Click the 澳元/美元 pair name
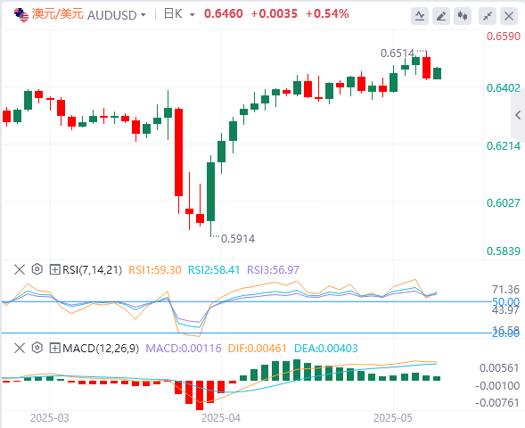525x428 pixels. click(58, 14)
